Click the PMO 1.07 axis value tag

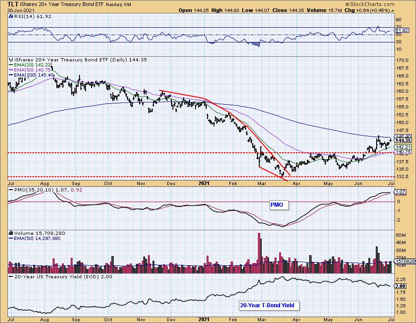[x=400, y=192]
